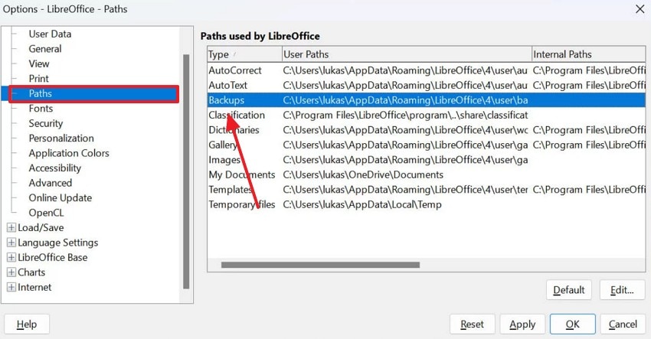Click the User Paths column header
The width and height of the screenshot is (651, 339).
pos(407,54)
